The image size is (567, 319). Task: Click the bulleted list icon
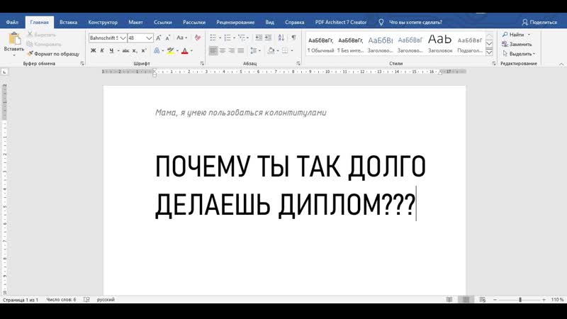coord(213,38)
